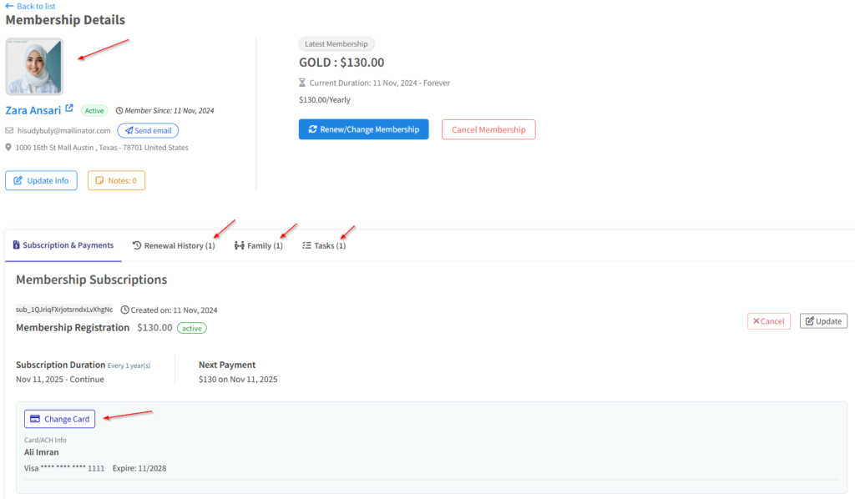Click the Cancel Membership button

point(488,129)
